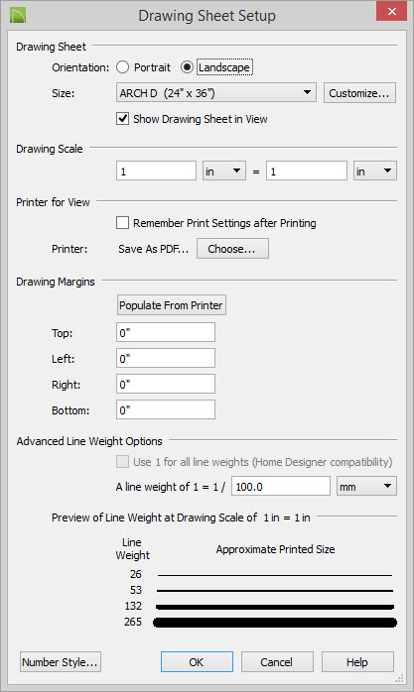This screenshot has width=414, height=692.
Task: Uncheck Show Drawing Sheet in View
Action: coord(122,119)
